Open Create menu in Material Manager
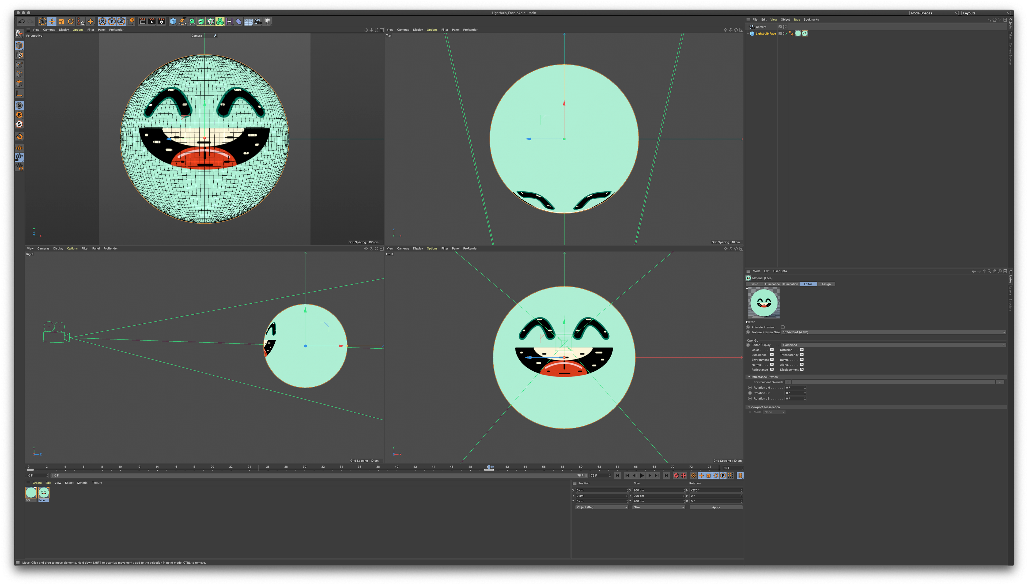This screenshot has height=585, width=1028. [x=37, y=483]
